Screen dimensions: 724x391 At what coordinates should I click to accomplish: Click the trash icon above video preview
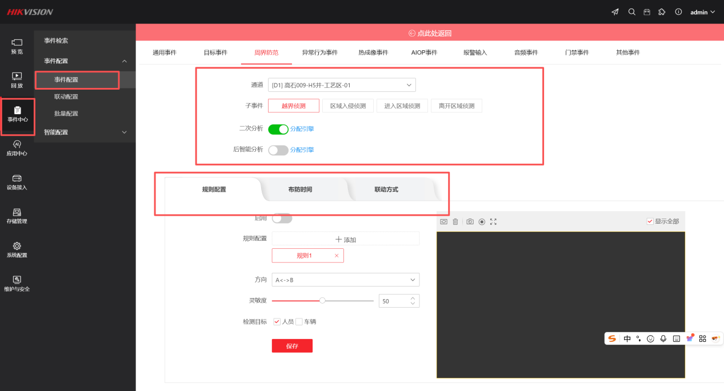[x=455, y=221]
